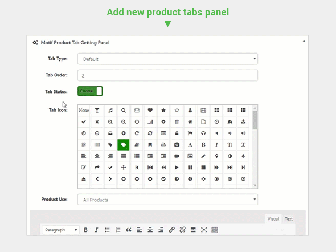Click the Tab Order input field
Image resolution: width=336 pixels, height=252 pixels.
(x=167, y=75)
